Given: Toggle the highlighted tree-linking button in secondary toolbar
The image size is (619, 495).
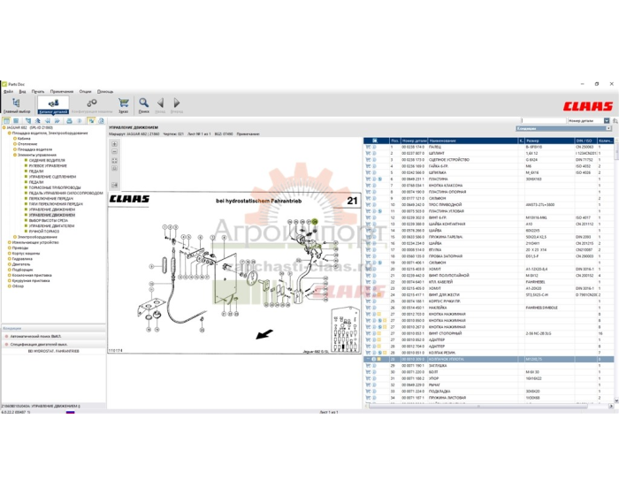Looking at the screenshot, I should (x=91, y=121).
